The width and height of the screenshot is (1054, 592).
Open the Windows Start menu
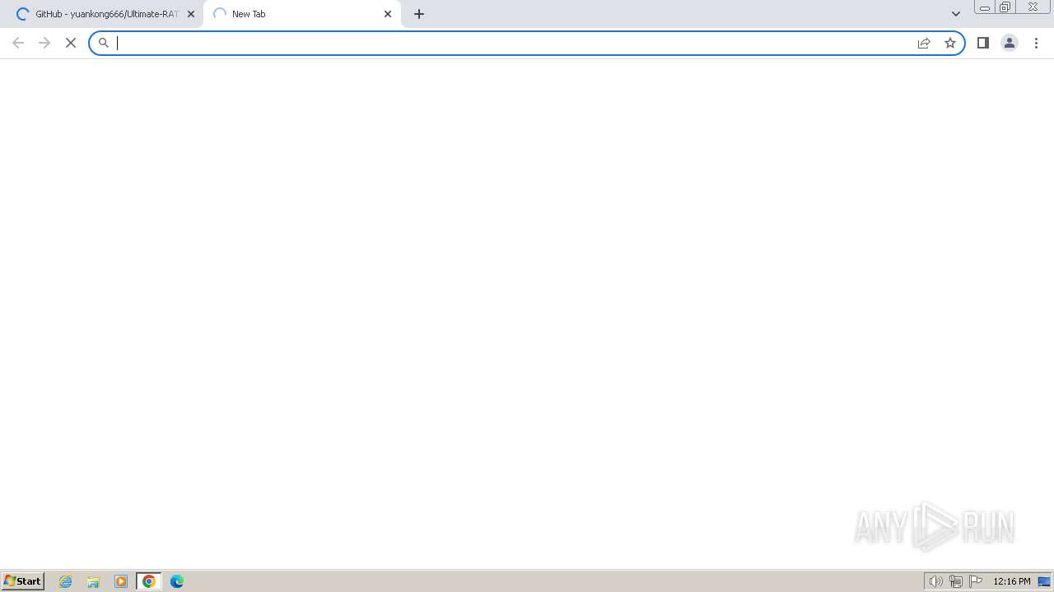pos(23,581)
